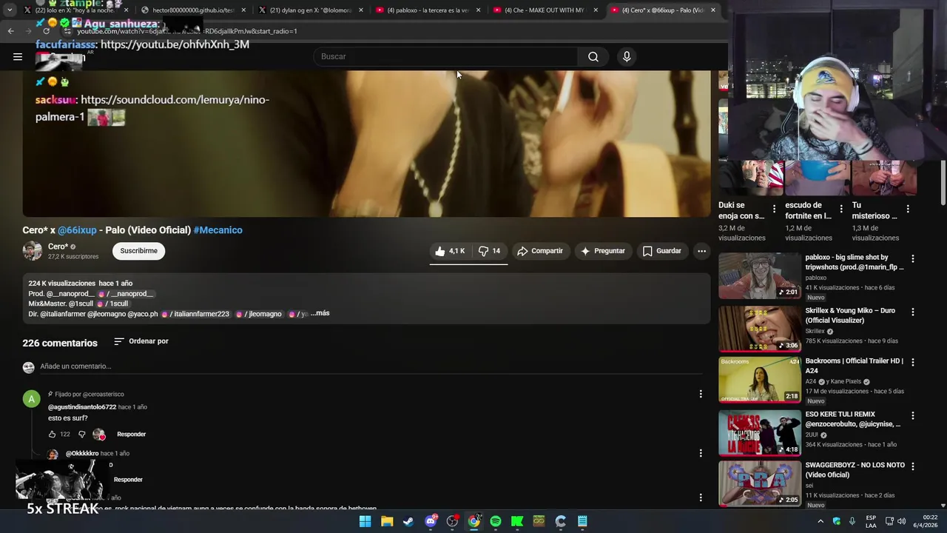Click the tray microphone icon

click(x=852, y=521)
